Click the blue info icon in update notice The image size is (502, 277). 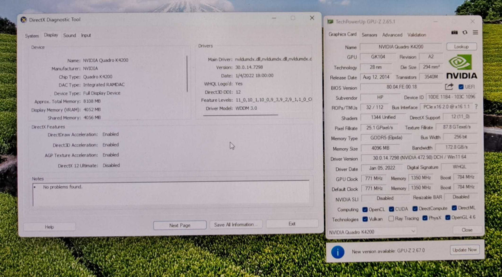338,252
